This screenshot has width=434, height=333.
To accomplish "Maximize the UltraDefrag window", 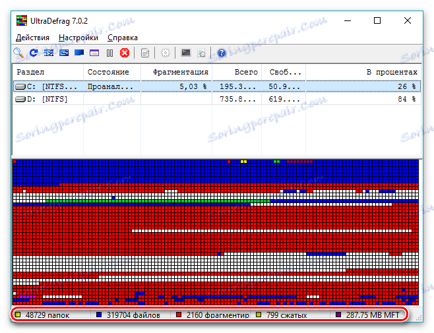I will tap(377, 20).
